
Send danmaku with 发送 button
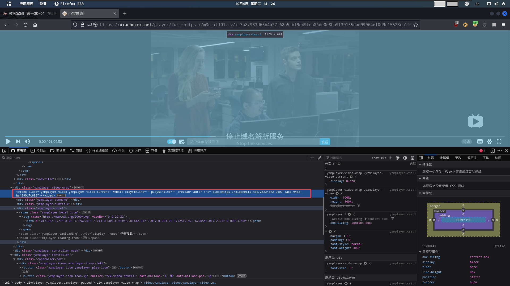point(325,142)
